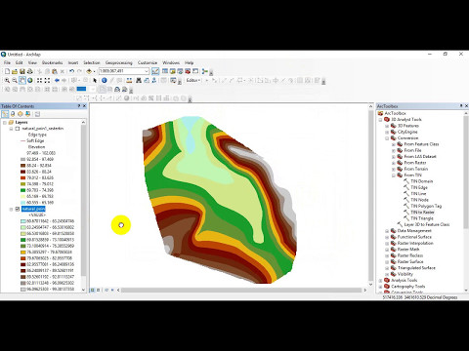Click the blue color box in the third toolbar row

point(81,89)
